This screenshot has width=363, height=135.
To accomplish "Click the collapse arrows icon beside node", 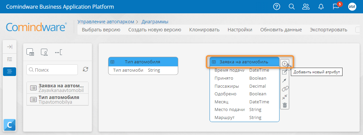I will pos(284,97).
